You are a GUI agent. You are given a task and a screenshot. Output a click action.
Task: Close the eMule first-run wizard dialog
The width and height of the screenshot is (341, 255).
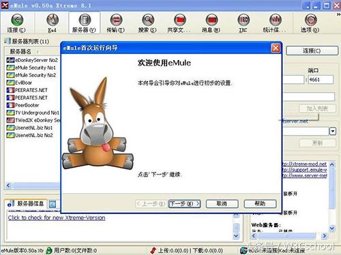pyautogui.click(x=276, y=48)
